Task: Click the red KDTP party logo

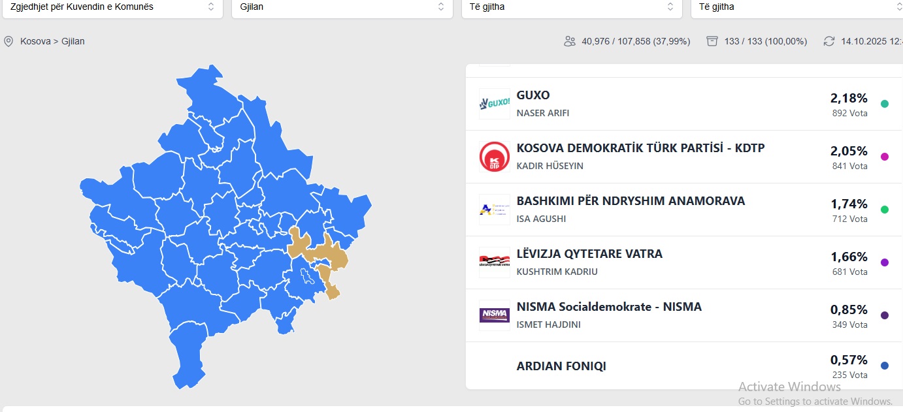Action: (x=494, y=157)
